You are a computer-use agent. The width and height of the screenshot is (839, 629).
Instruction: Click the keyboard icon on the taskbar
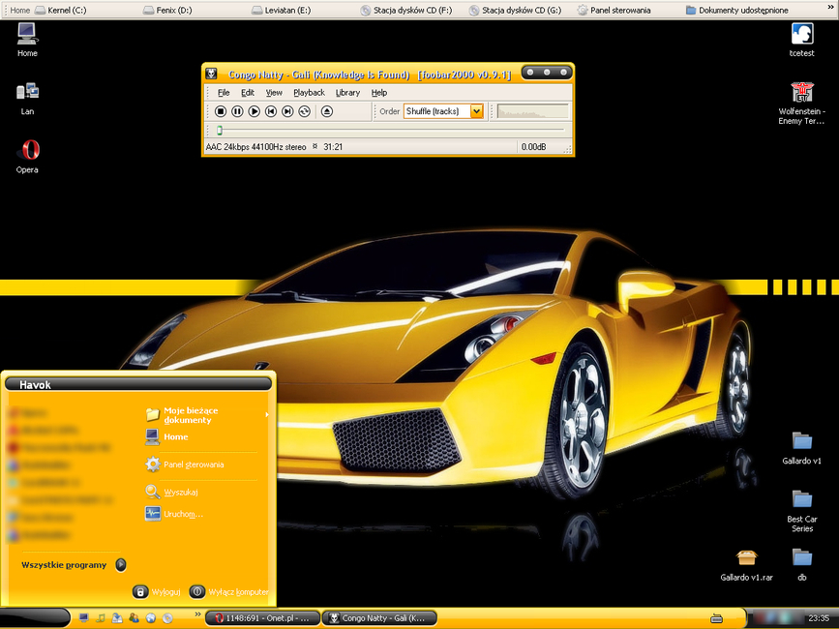pyautogui.click(x=716, y=618)
